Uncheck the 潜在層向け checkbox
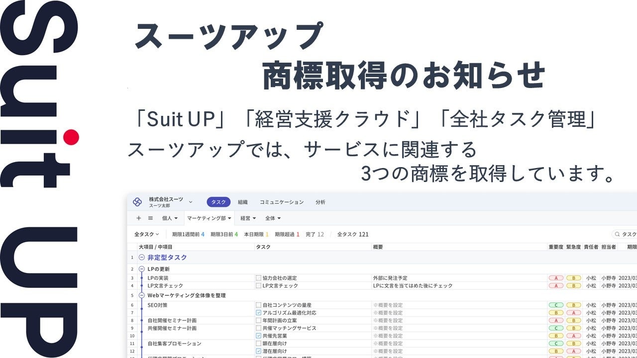 pyautogui.click(x=258, y=352)
